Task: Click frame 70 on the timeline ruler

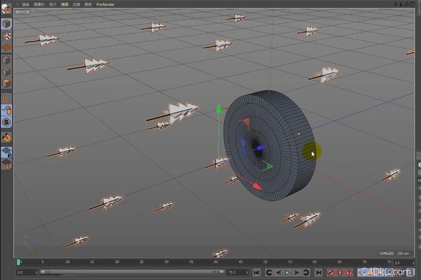Action: click(x=364, y=262)
